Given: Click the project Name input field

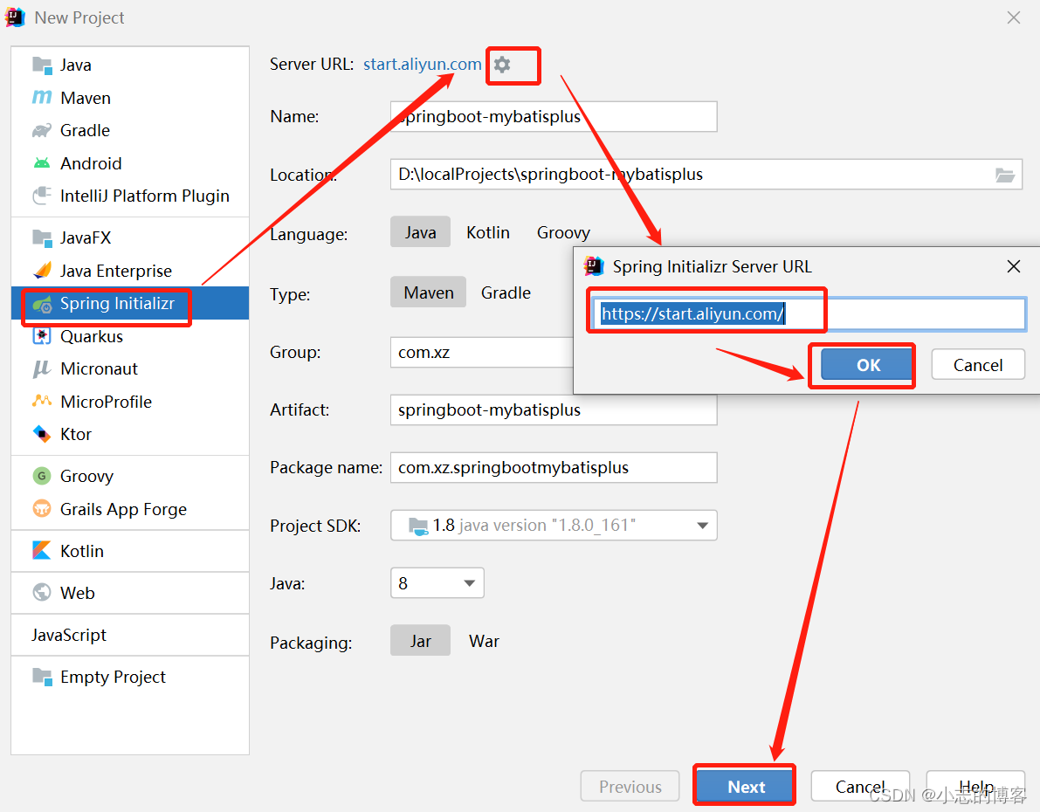Looking at the screenshot, I should (x=554, y=117).
